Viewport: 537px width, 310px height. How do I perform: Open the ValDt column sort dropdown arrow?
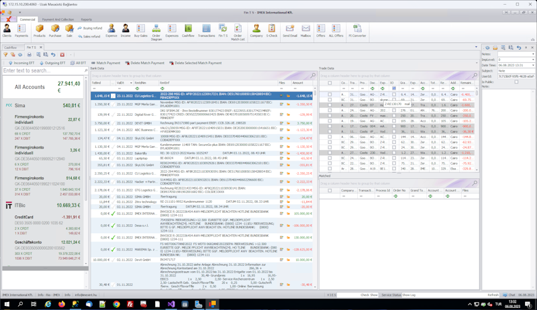[x=131, y=83]
